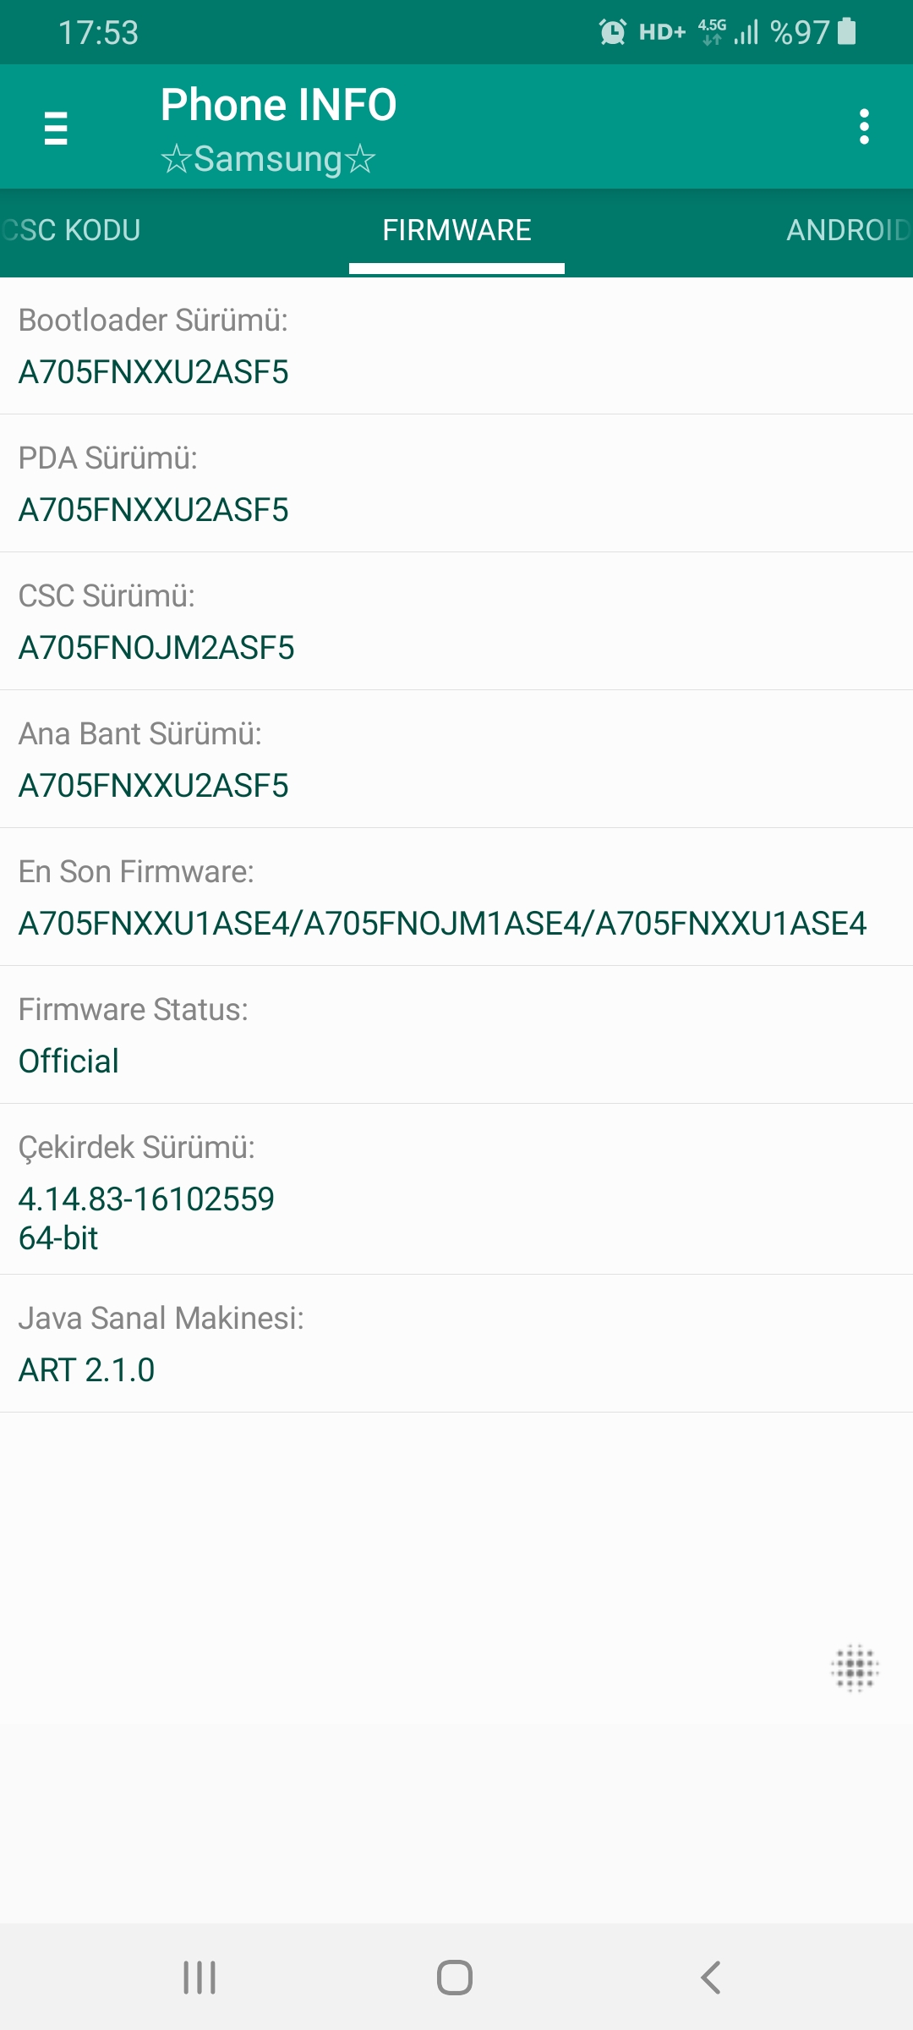This screenshot has height=2030, width=913.
Task: Tap the Çekirdek Sürümü kernel version row
Action: pos(456,1189)
